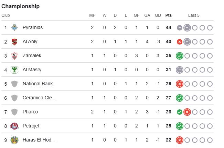This screenshot has height=148, width=224.
Task: Click the Petrojet club logo
Action: pos(14,126)
